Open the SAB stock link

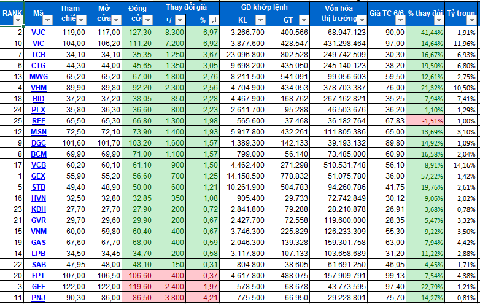(x=39, y=264)
